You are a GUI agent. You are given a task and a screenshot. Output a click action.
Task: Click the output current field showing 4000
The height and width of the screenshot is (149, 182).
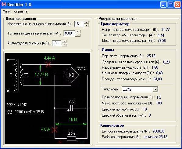click(70, 33)
